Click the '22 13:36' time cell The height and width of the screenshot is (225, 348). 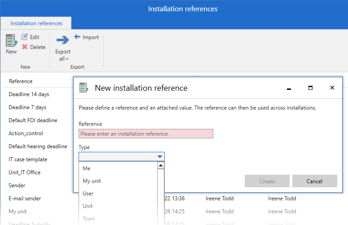pos(174,199)
